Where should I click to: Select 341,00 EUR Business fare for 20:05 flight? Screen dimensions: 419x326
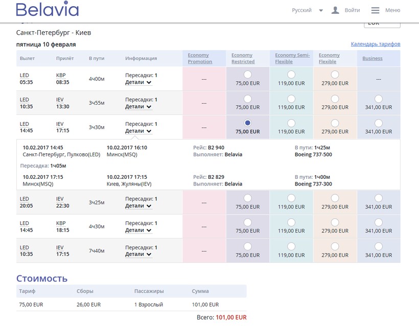click(379, 198)
